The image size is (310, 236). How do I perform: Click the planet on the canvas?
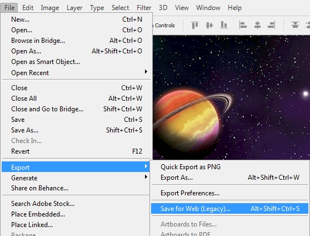pyautogui.click(x=187, y=120)
